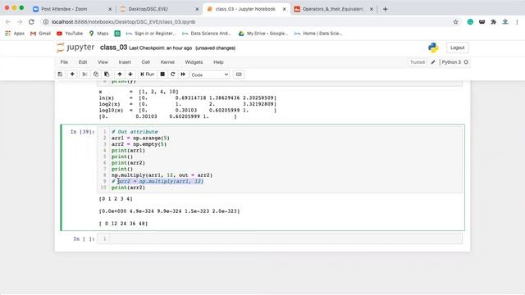Close the class_03 Jupyter Notebook tab

[285, 9]
